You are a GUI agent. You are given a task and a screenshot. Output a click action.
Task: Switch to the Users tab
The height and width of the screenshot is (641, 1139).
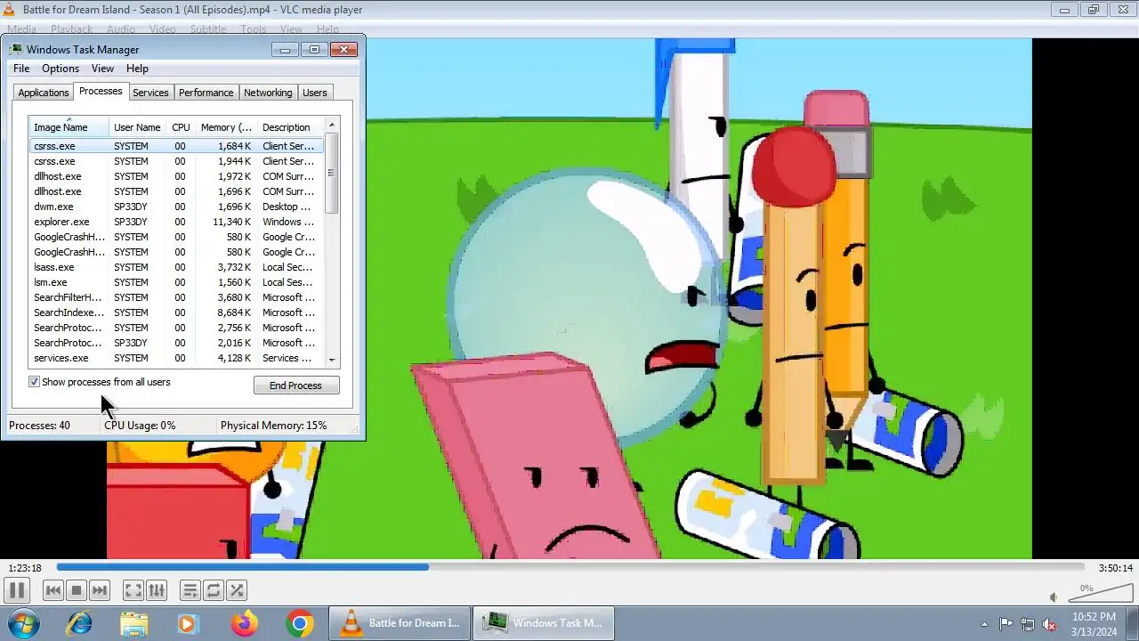click(x=315, y=93)
